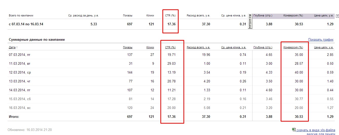The image size is (339, 135).
Task: Sort daily table by «Глубина (стр.)»
Action: tap(263, 47)
